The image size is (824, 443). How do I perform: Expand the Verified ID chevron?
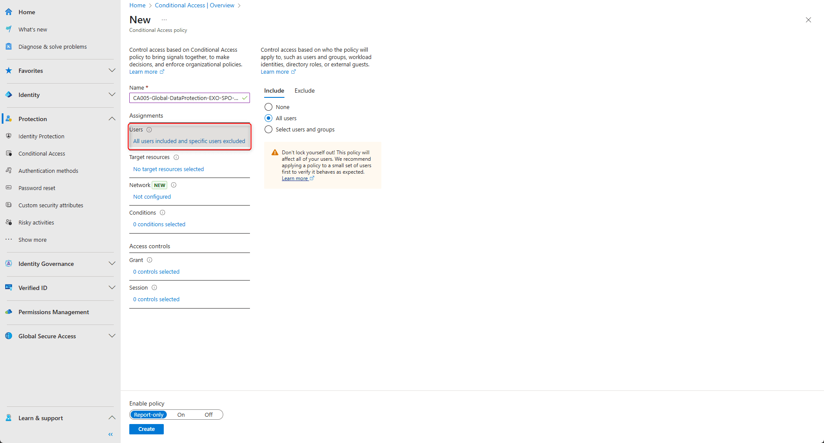[x=112, y=287]
